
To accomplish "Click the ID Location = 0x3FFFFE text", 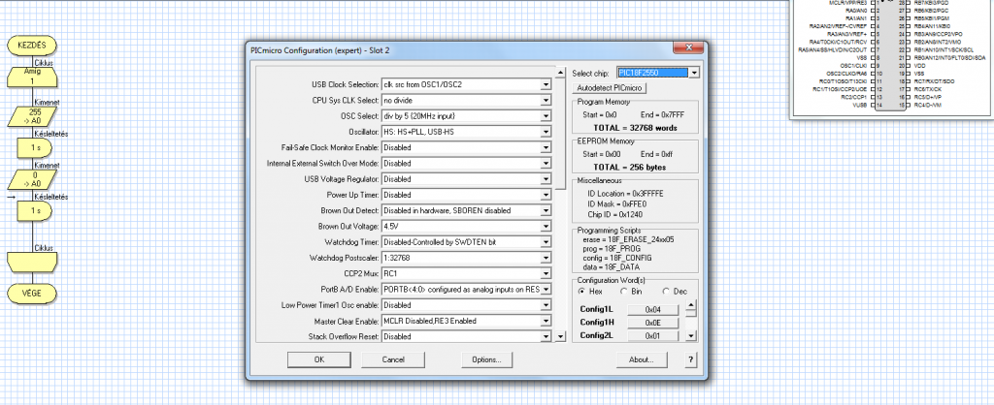I will (626, 194).
